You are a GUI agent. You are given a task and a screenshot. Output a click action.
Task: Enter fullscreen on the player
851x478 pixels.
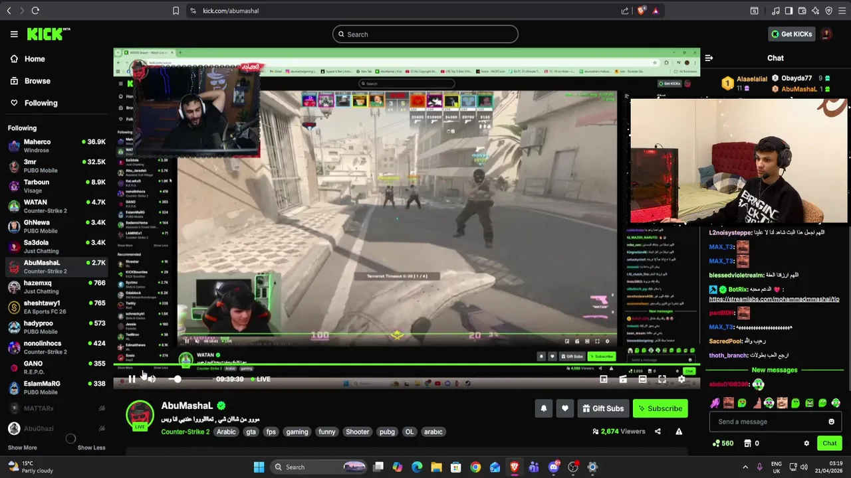tap(662, 379)
